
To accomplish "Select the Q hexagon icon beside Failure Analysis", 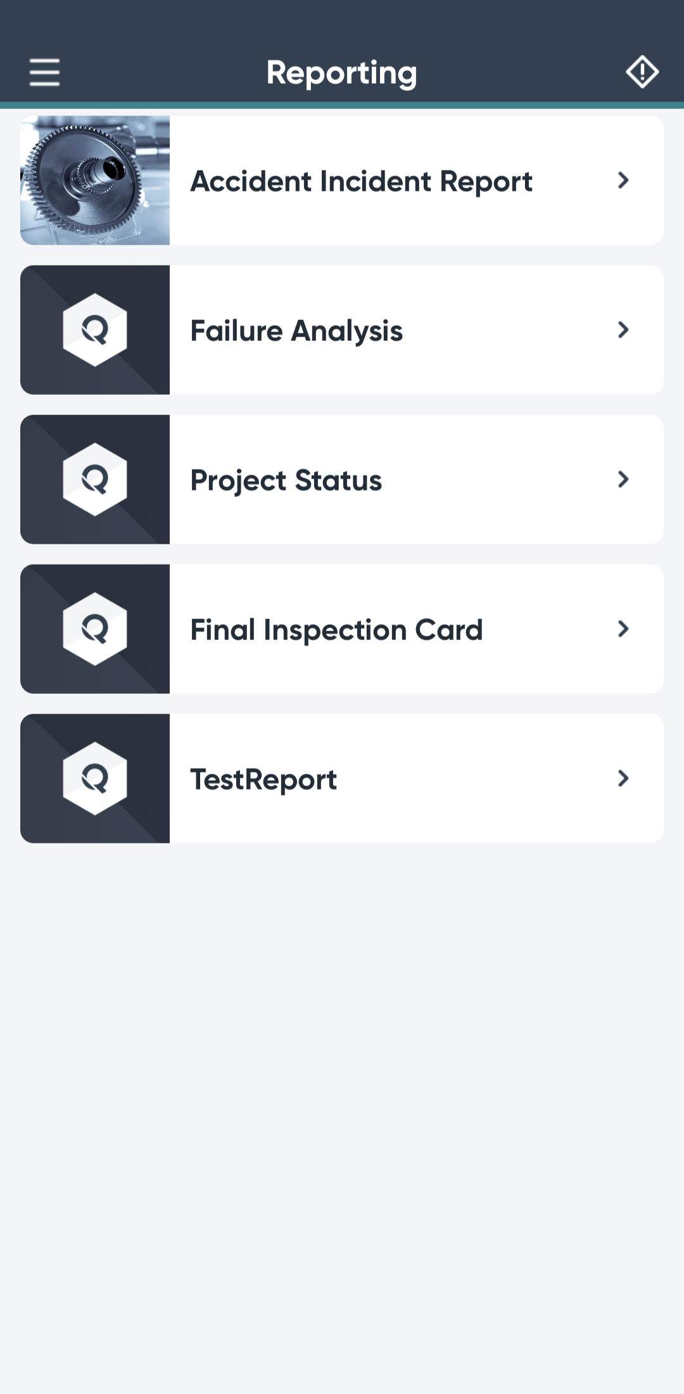I will (95, 329).
